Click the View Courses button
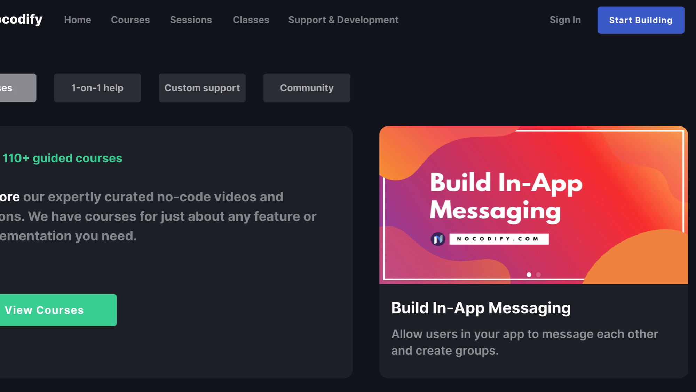The height and width of the screenshot is (392, 696). pyautogui.click(x=58, y=310)
